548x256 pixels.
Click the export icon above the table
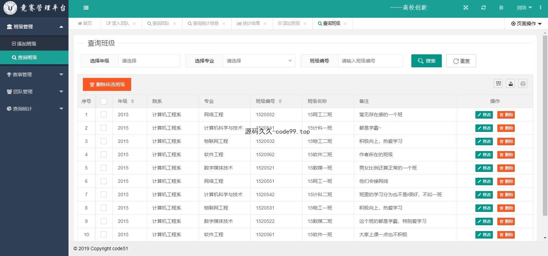tap(511, 83)
